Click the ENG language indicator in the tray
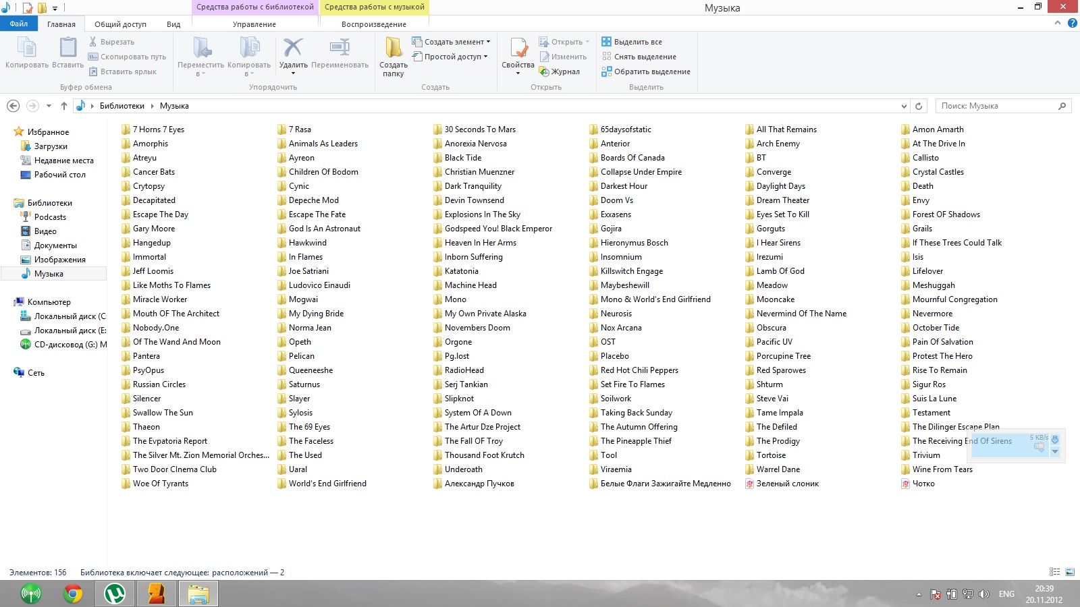The image size is (1080, 607). click(1006, 594)
